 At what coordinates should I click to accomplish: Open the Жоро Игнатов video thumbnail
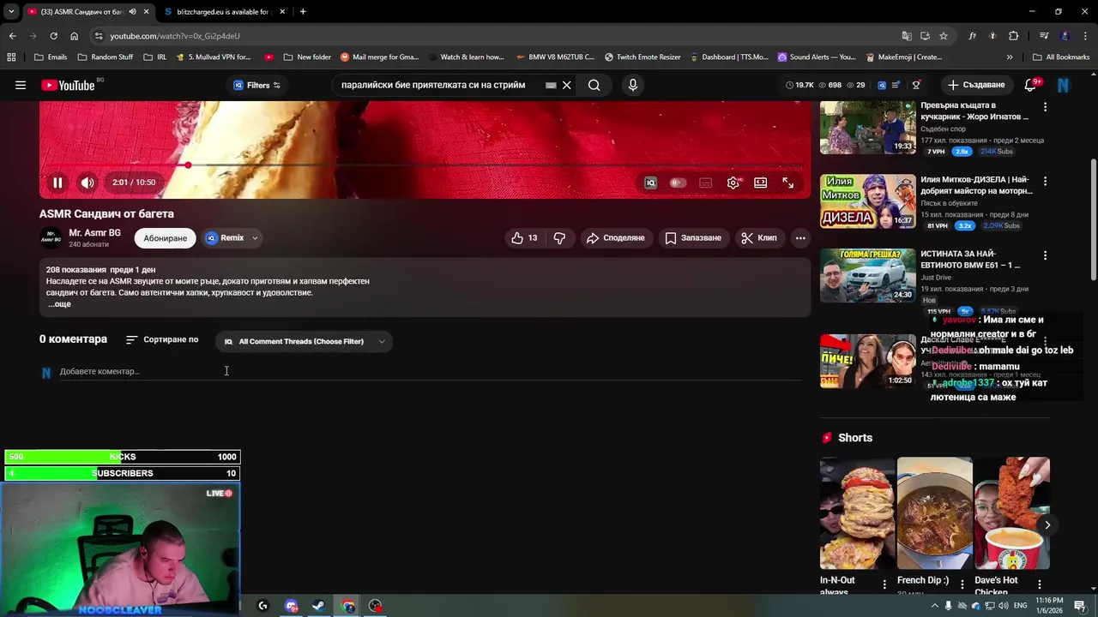pyautogui.click(x=868, y=127)
